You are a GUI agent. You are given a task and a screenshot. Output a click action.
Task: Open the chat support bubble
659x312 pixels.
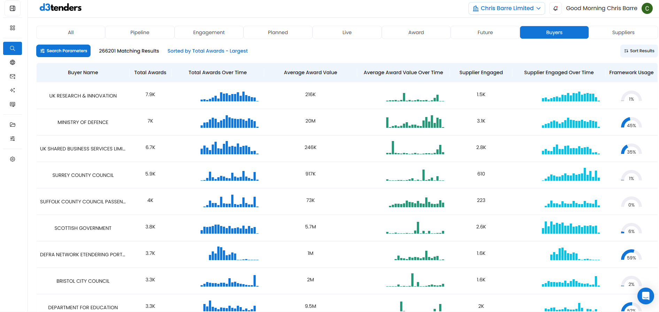coord(645,296)
